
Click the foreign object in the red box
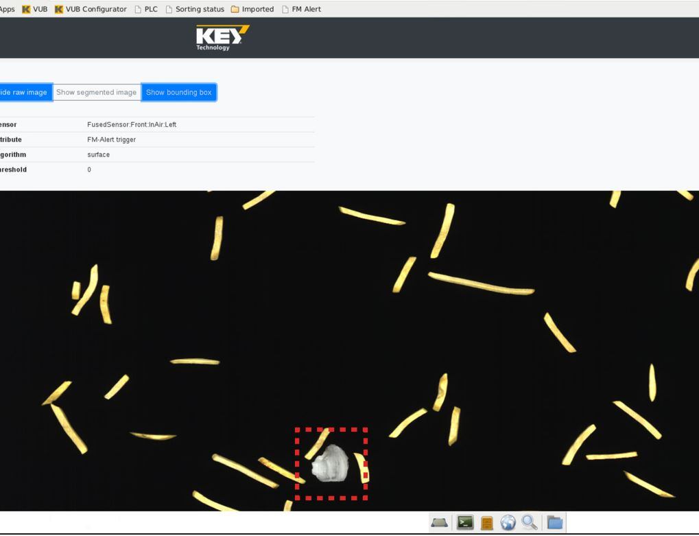tap(331, 463)
